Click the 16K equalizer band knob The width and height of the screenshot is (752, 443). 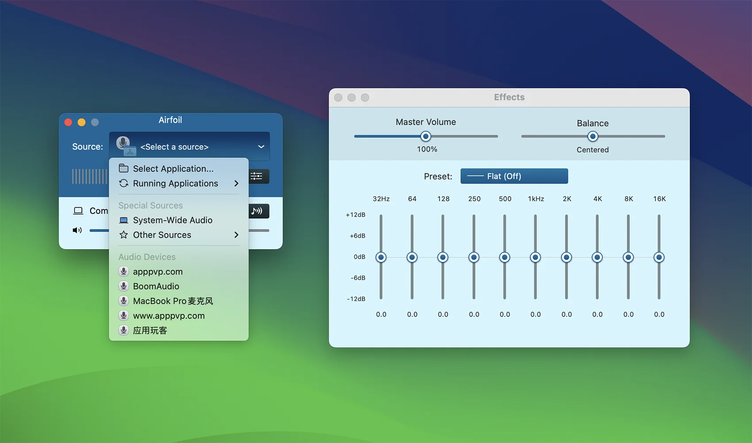(x=659, y=257)
